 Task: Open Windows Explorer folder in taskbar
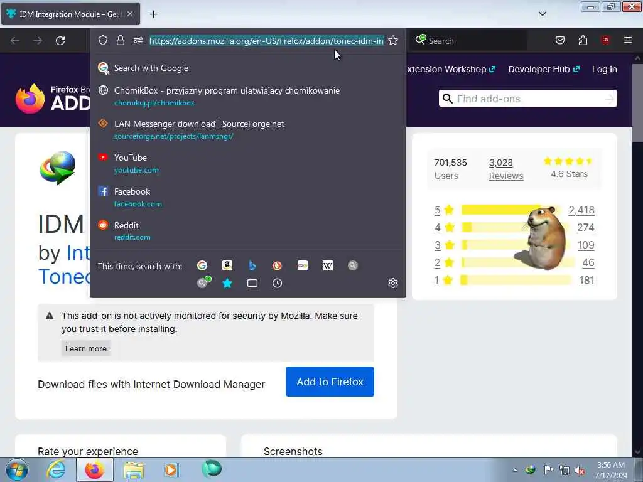(134, 470)
